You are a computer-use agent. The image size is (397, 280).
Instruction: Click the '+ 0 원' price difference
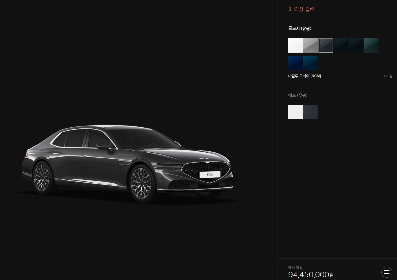pos(388,76)
